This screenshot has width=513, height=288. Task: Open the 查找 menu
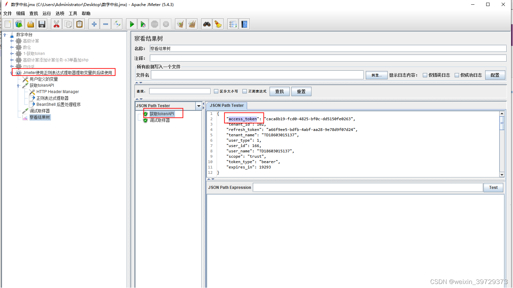pyautogui.click(x=34, y=13)
